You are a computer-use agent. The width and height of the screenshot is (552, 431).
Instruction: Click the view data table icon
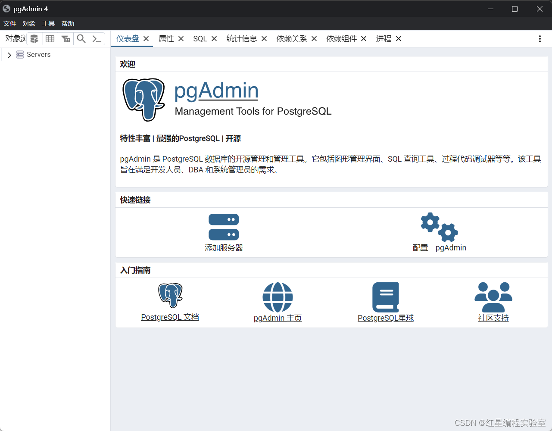pyautogui.click(x=50, y=39)
